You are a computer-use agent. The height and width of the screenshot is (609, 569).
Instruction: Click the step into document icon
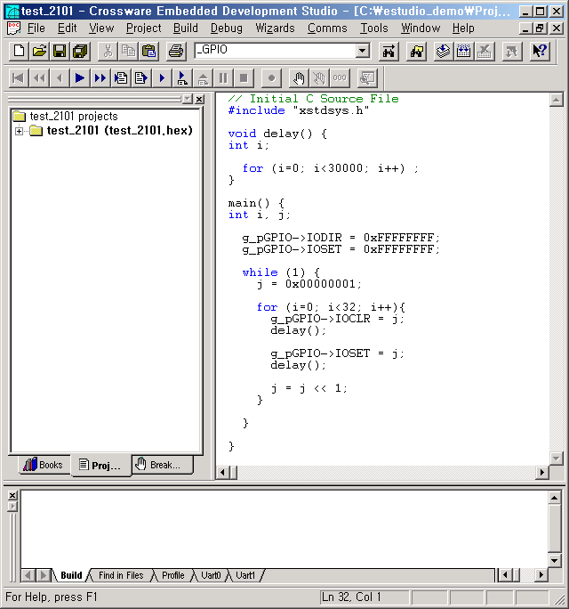click(x=121, y=78)
